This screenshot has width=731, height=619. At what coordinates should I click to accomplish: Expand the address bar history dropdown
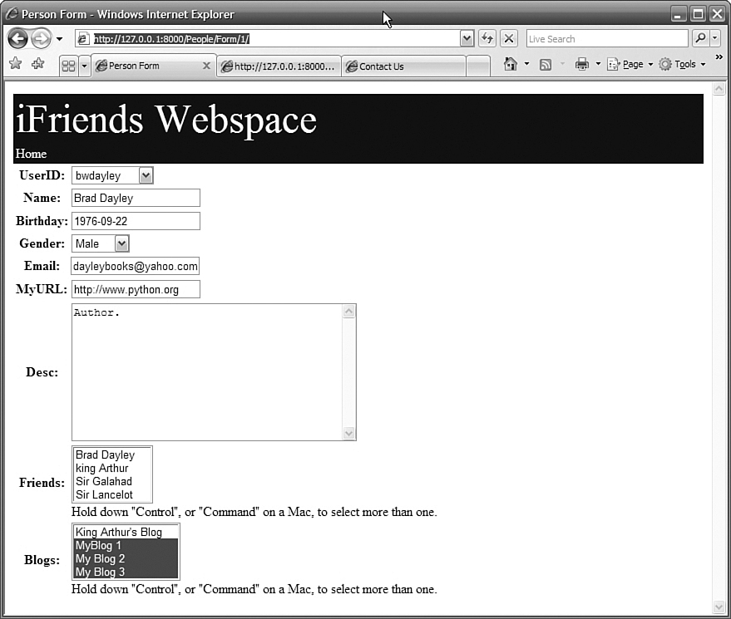pyautogui.click(x=467, y=39)
